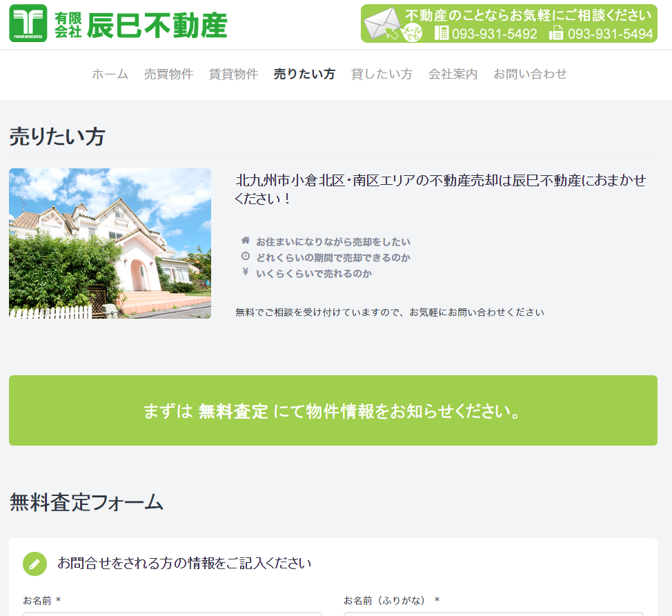Click the 無料査定フォーム heading
Screen dimensions: 672x616
86,502
